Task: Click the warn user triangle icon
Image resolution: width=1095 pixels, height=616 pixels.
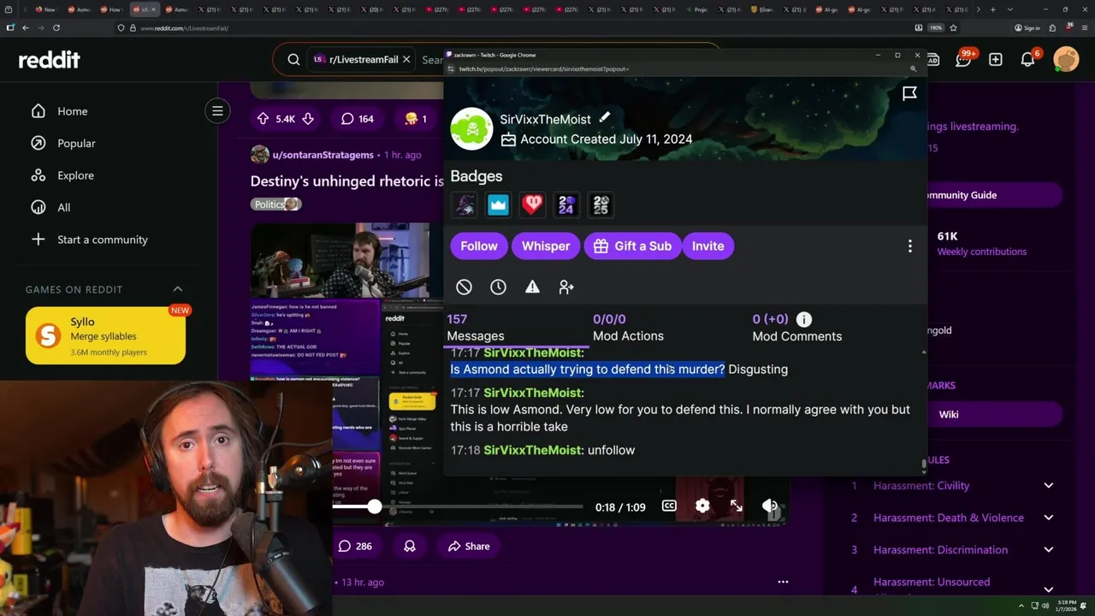Action: coord(532,287)
